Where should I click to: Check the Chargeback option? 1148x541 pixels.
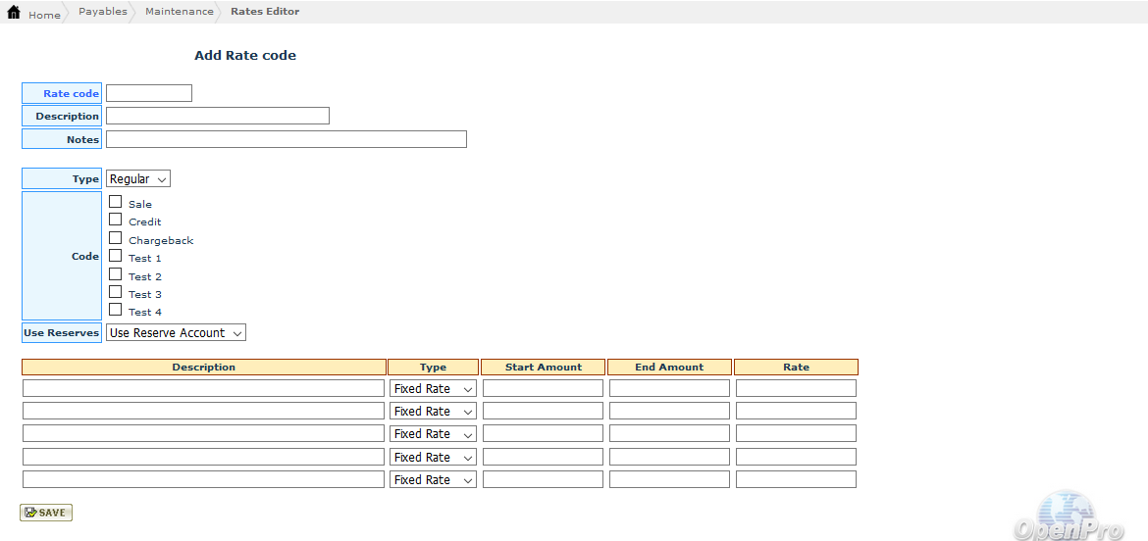(x=116, y=238)
